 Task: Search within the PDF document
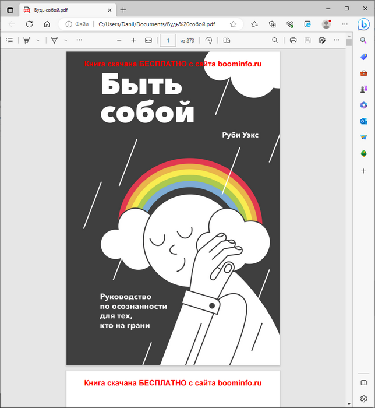click(x=275, y=40)
